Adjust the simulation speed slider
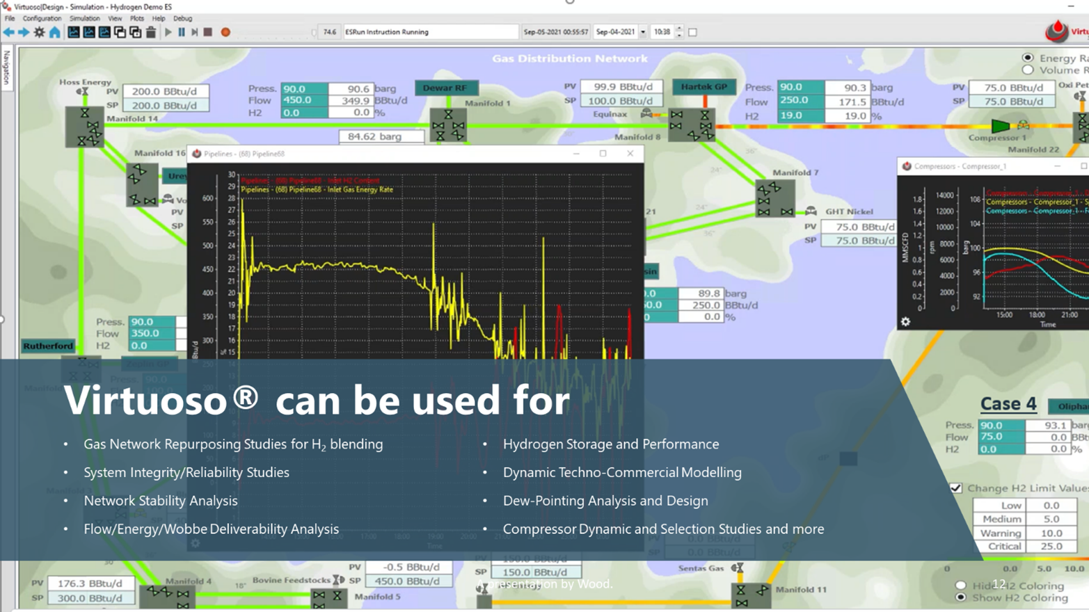 click(x=314, y=32)
